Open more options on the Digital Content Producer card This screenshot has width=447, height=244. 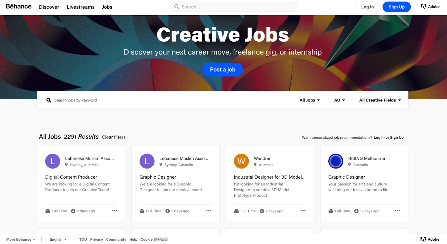[114, 210]
